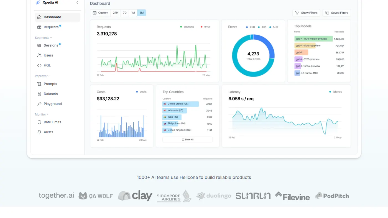Click the United States (US) country row
Image resolution: width=388 pixels, height=218 pixels.
tap(187, 104)
